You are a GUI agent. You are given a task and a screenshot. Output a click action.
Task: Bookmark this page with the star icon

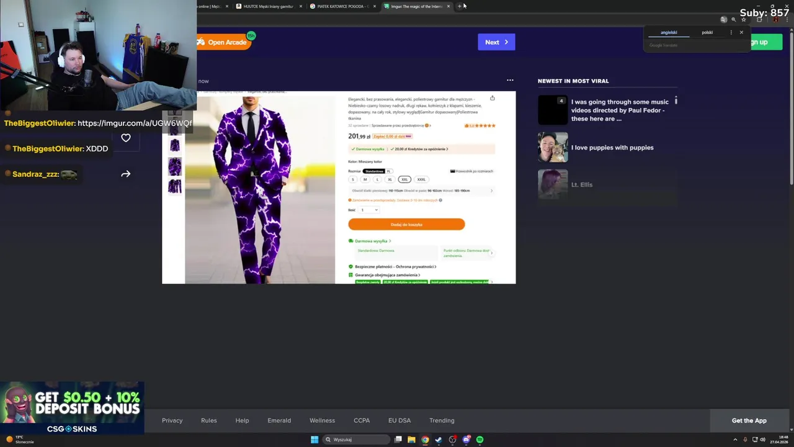(743, 19)
